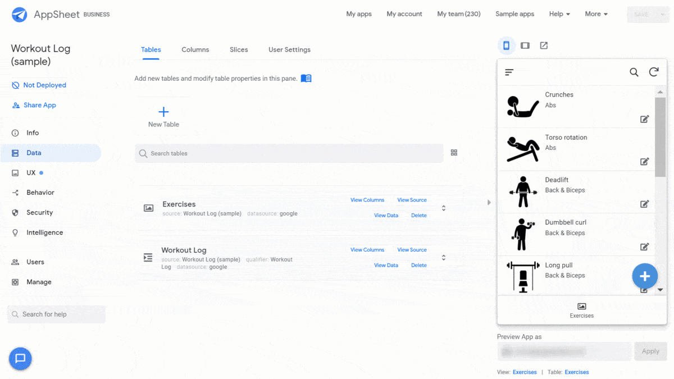Delete the Exercises table

[x=419, y=216]
